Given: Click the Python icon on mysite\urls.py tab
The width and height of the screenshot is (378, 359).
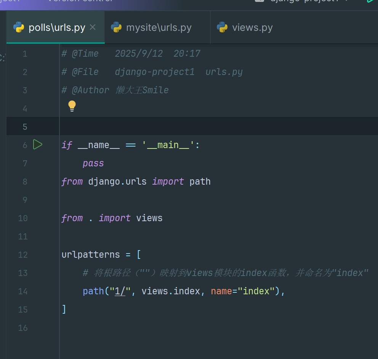Looking at the screenshot, I should click(x=116, y=27).
